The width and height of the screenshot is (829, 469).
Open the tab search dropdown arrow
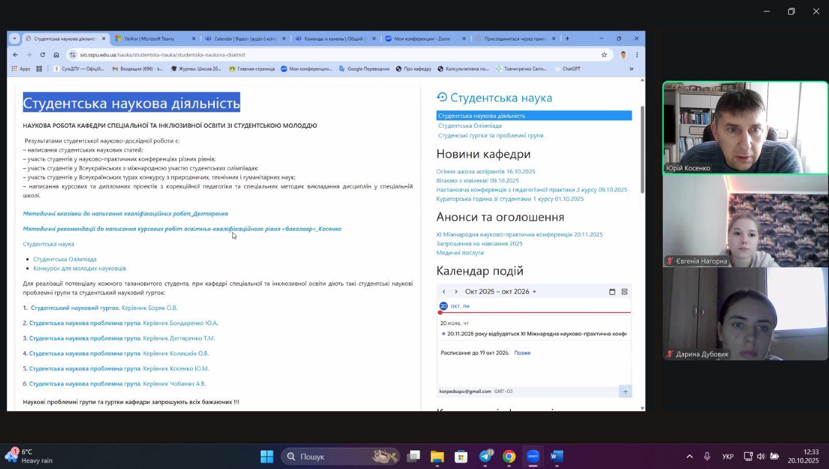[x=15, y=38]
